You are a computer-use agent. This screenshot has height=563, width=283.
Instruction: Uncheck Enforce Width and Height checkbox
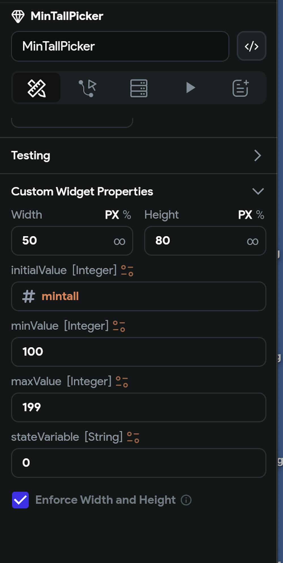click(20, 500)
